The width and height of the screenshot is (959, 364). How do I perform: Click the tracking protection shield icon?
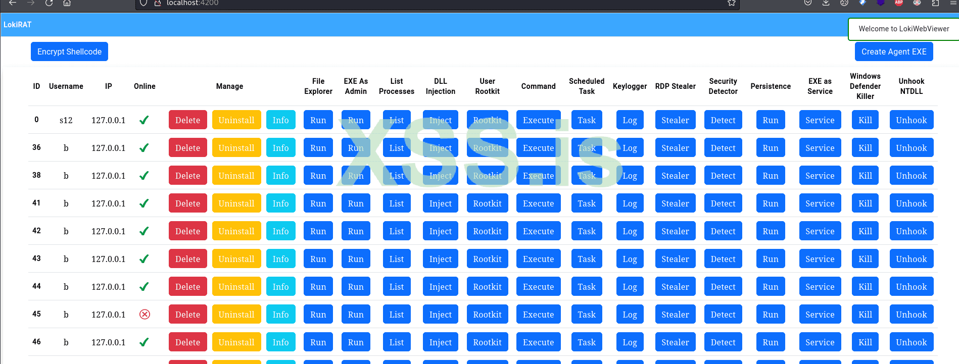(143, 3)
